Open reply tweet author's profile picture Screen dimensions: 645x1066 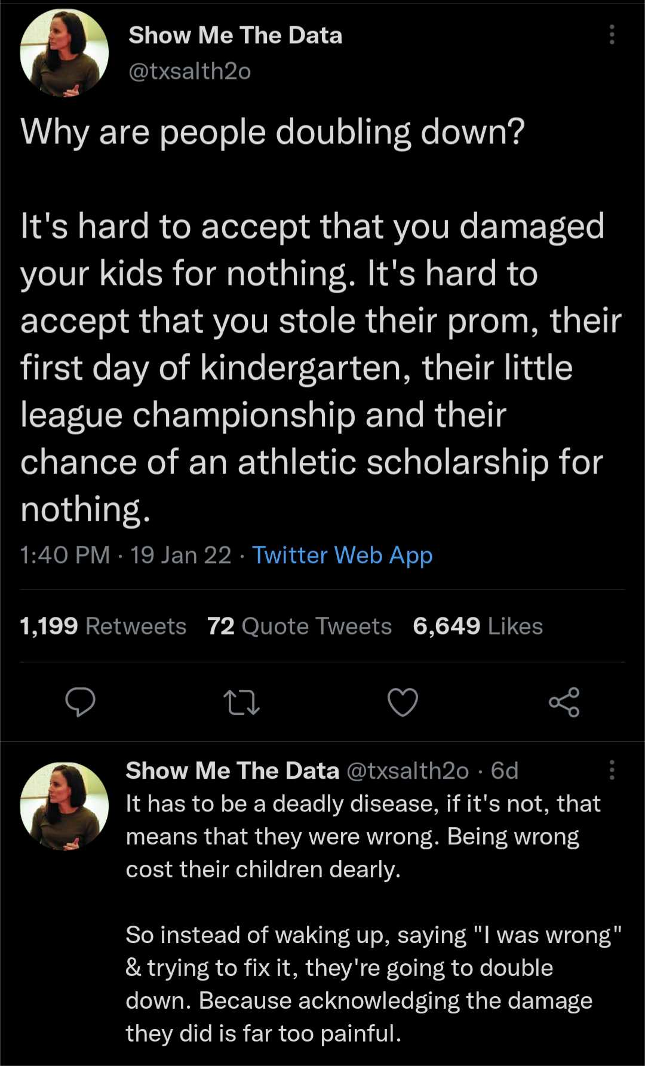tap(64, 806)
